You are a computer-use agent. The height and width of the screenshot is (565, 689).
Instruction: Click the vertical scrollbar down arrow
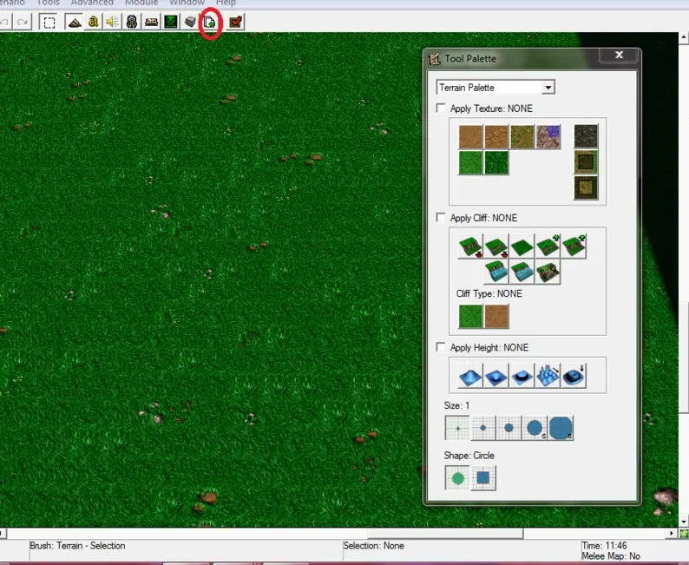click(683, 522)
